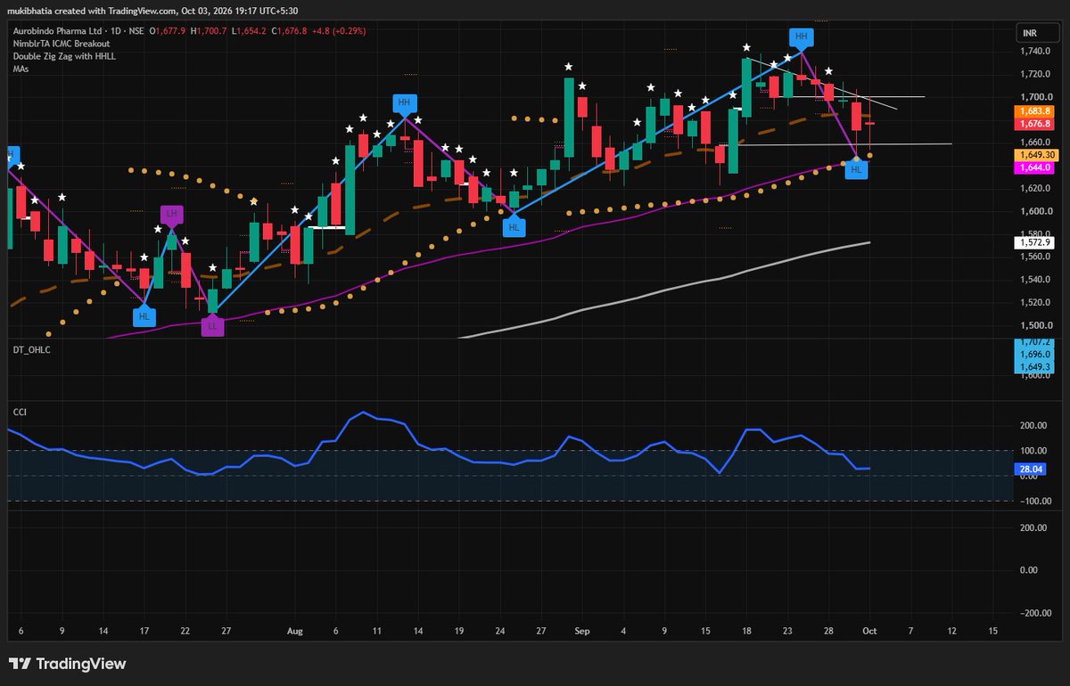This screenshot has width=1070, height=686.
Task: Click the 1,707.2 DT_OHLC value label
Action: [1033, 343]
